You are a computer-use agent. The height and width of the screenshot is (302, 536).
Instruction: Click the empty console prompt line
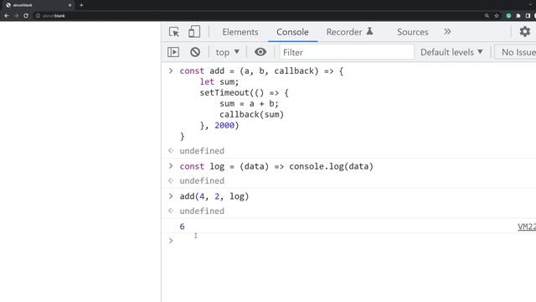(x=348, y=241)
